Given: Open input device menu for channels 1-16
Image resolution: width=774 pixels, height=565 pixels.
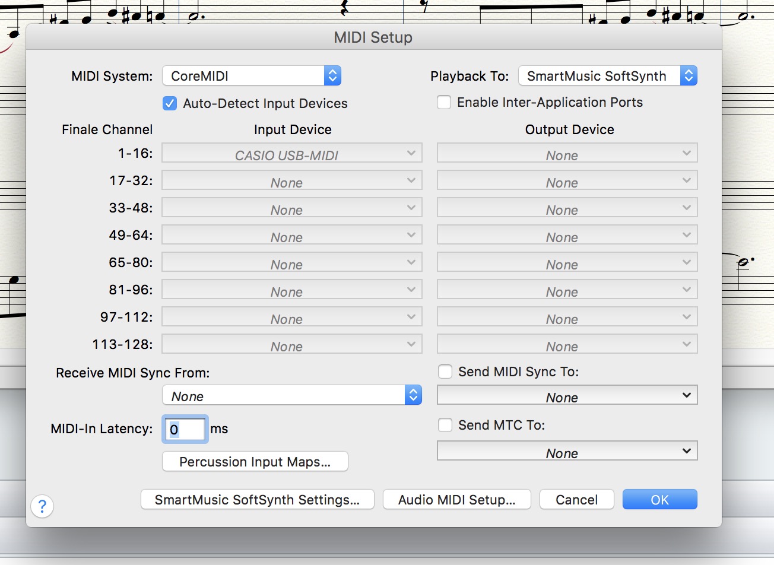Looking at the screenshot, I should pyautogui.click(x=291, y=154).
